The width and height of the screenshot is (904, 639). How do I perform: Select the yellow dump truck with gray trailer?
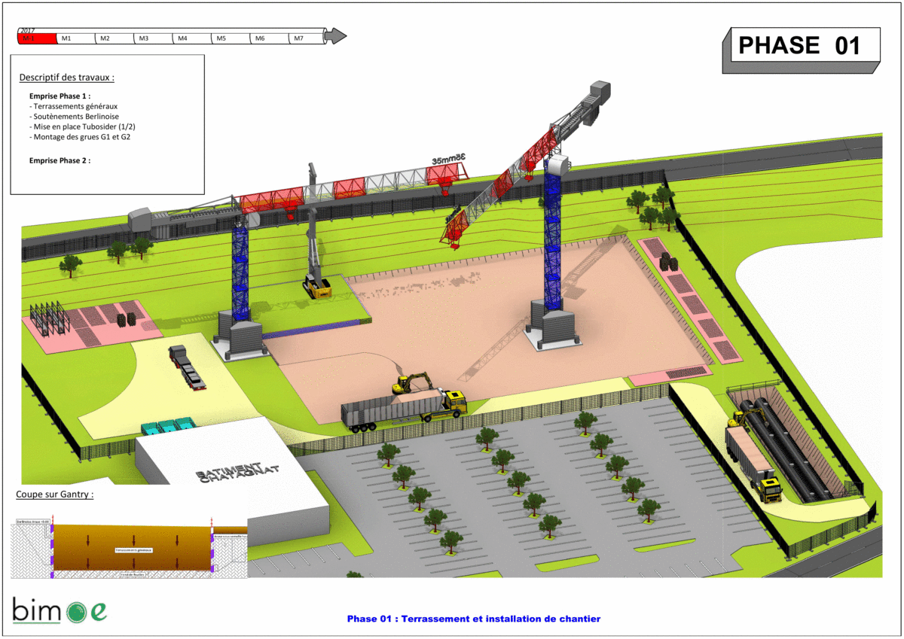pos(404,410)
